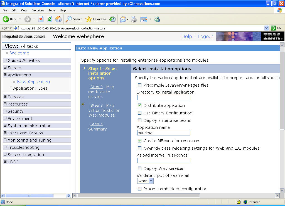This screenshot has width=285, height=206.
Task: Open the Search toolbar button
Action: [x=74, y=19]
